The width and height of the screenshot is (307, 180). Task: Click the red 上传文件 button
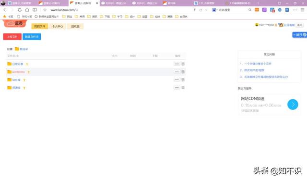coord(12,37)
